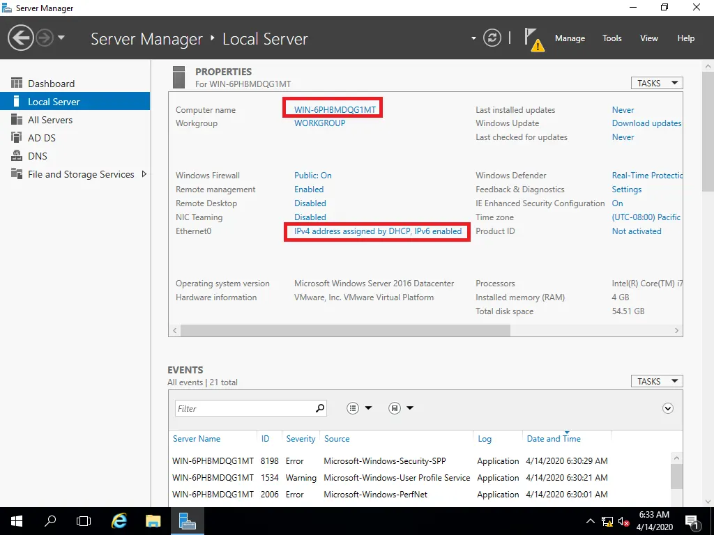714x535 pixels.
Task: Click the Ethernet0 IPv4 address link
Action: (x=378, y=231)
